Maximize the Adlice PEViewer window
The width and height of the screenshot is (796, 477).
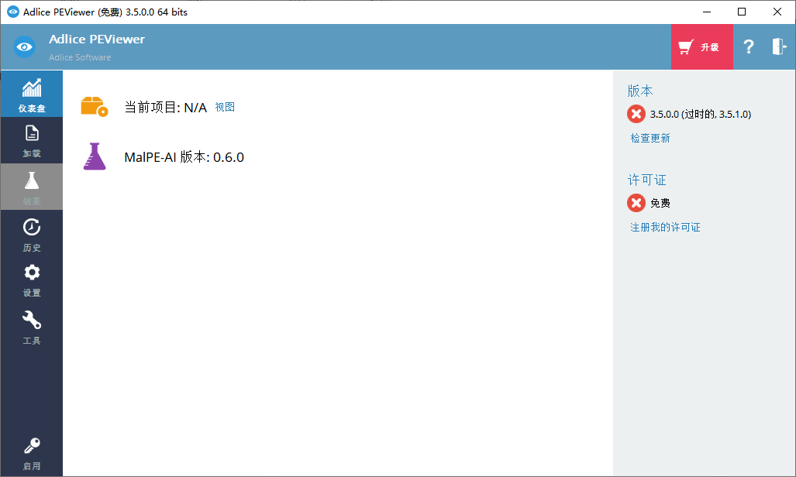(742, 12)
